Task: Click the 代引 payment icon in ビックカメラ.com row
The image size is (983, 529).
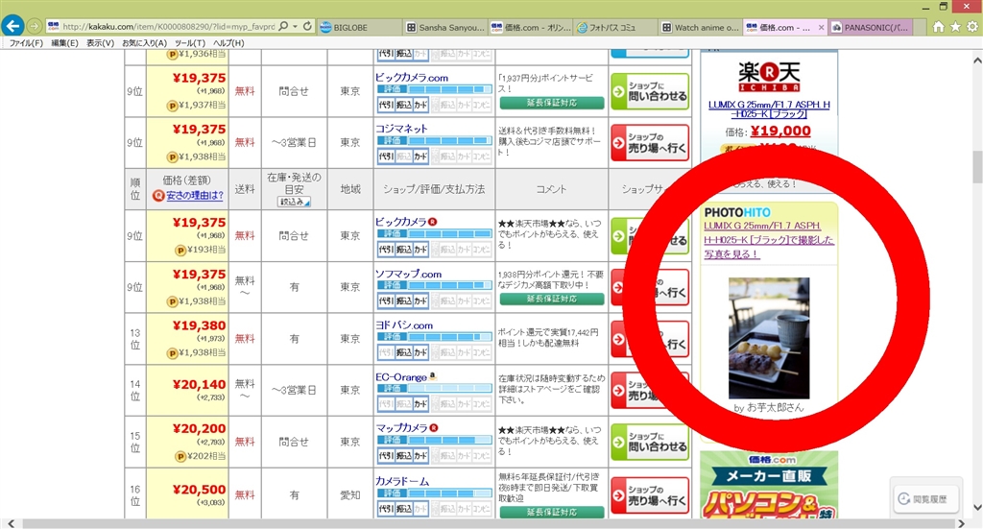Action: pos(386,105)
